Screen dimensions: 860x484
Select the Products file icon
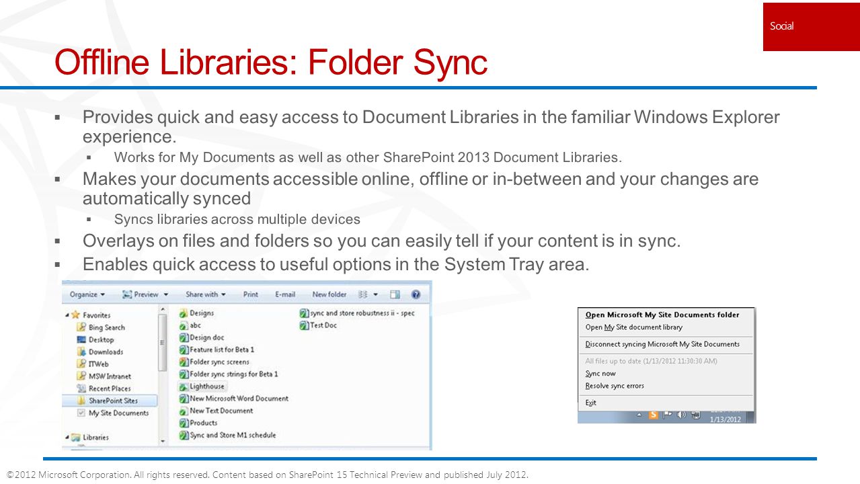(183, 423)
